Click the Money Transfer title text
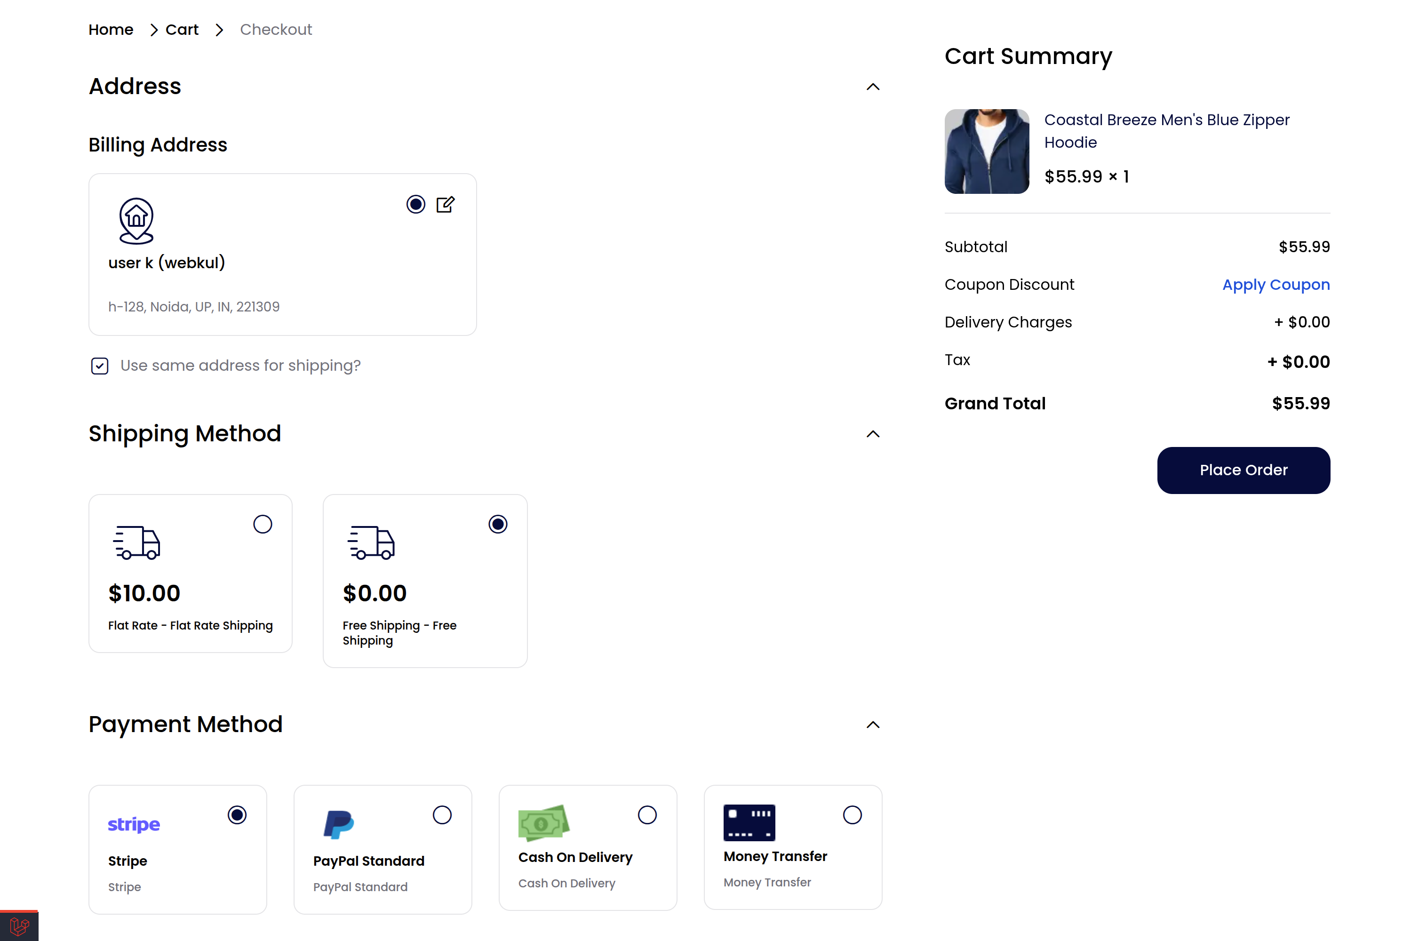 [x=775, y=856]
